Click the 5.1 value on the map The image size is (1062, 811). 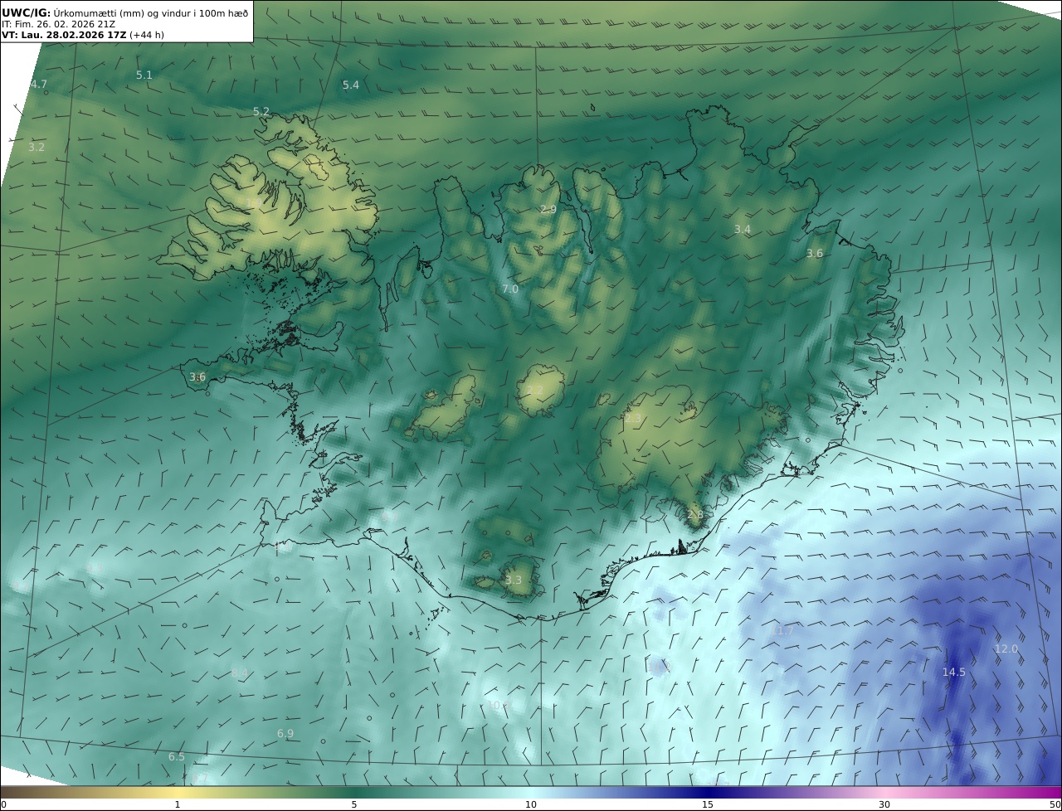[x=144, y=75]
